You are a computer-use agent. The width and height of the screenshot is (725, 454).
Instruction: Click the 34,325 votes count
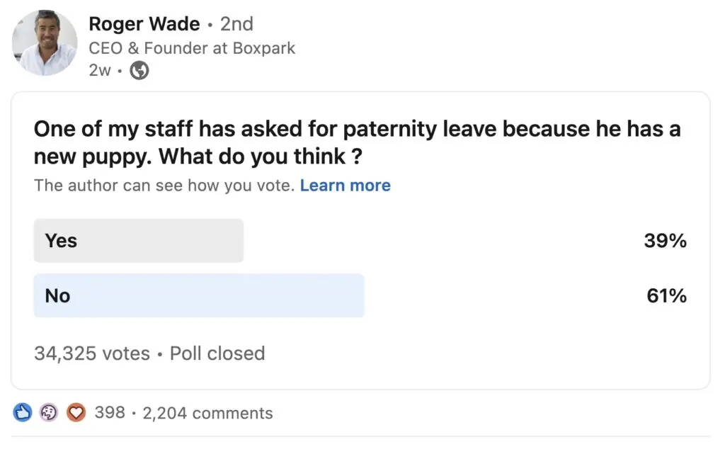tap(92, 353)
